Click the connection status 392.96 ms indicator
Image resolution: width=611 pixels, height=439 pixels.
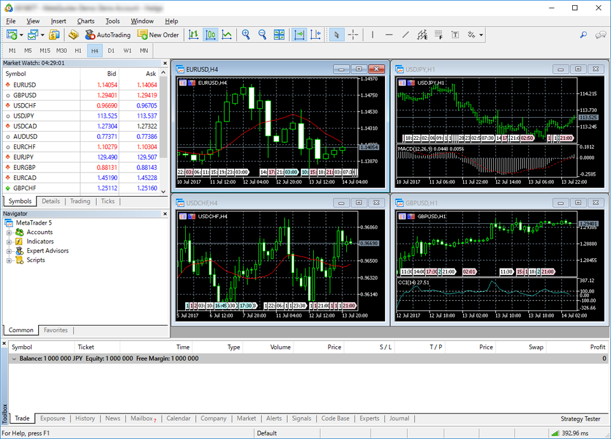pyautogui.click(x=571, y=433)
